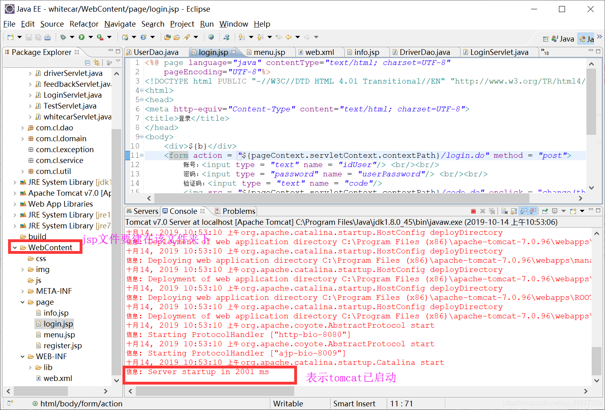The width and height of the screenshot is (605, 410).
Task: Toggle code fold at line 4 html
Action: (141, 90)
